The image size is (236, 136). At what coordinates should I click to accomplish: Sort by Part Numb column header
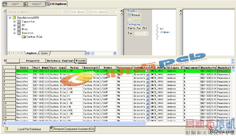[41, 68]
